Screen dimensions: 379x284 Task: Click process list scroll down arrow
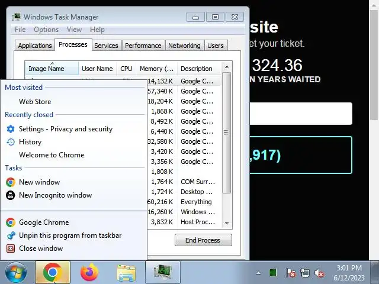click(x=226, y=224)
